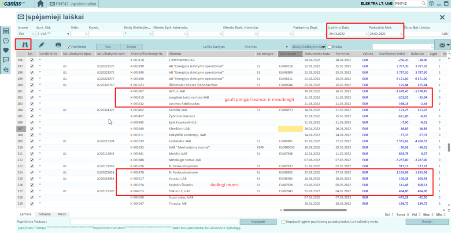Switch to the Pivot tab
Viewport: 451px width, 234px height.
[x=62, y=214]
